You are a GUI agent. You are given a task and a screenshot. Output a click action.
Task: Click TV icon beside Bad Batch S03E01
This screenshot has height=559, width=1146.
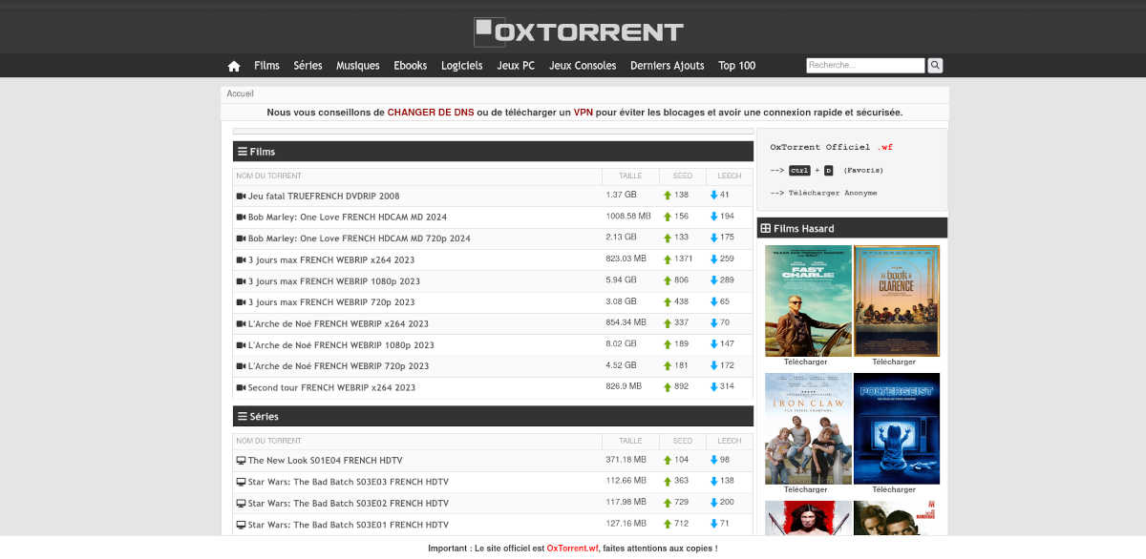click(x=241, y=525)
